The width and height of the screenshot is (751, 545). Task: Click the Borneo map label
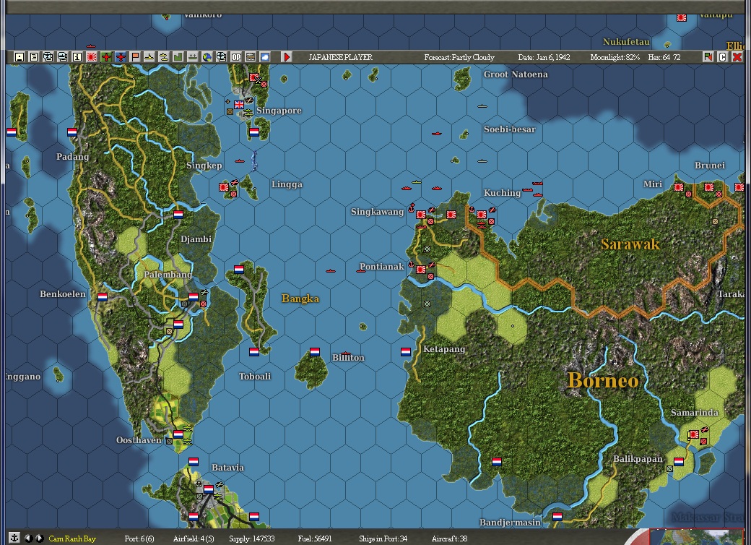tap(603, 381)
